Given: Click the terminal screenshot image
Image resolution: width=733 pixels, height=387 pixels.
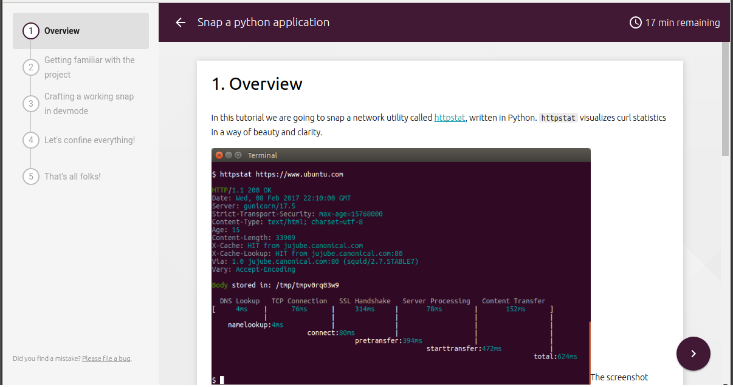Looking at the screenshot, I should coord(401,267).
